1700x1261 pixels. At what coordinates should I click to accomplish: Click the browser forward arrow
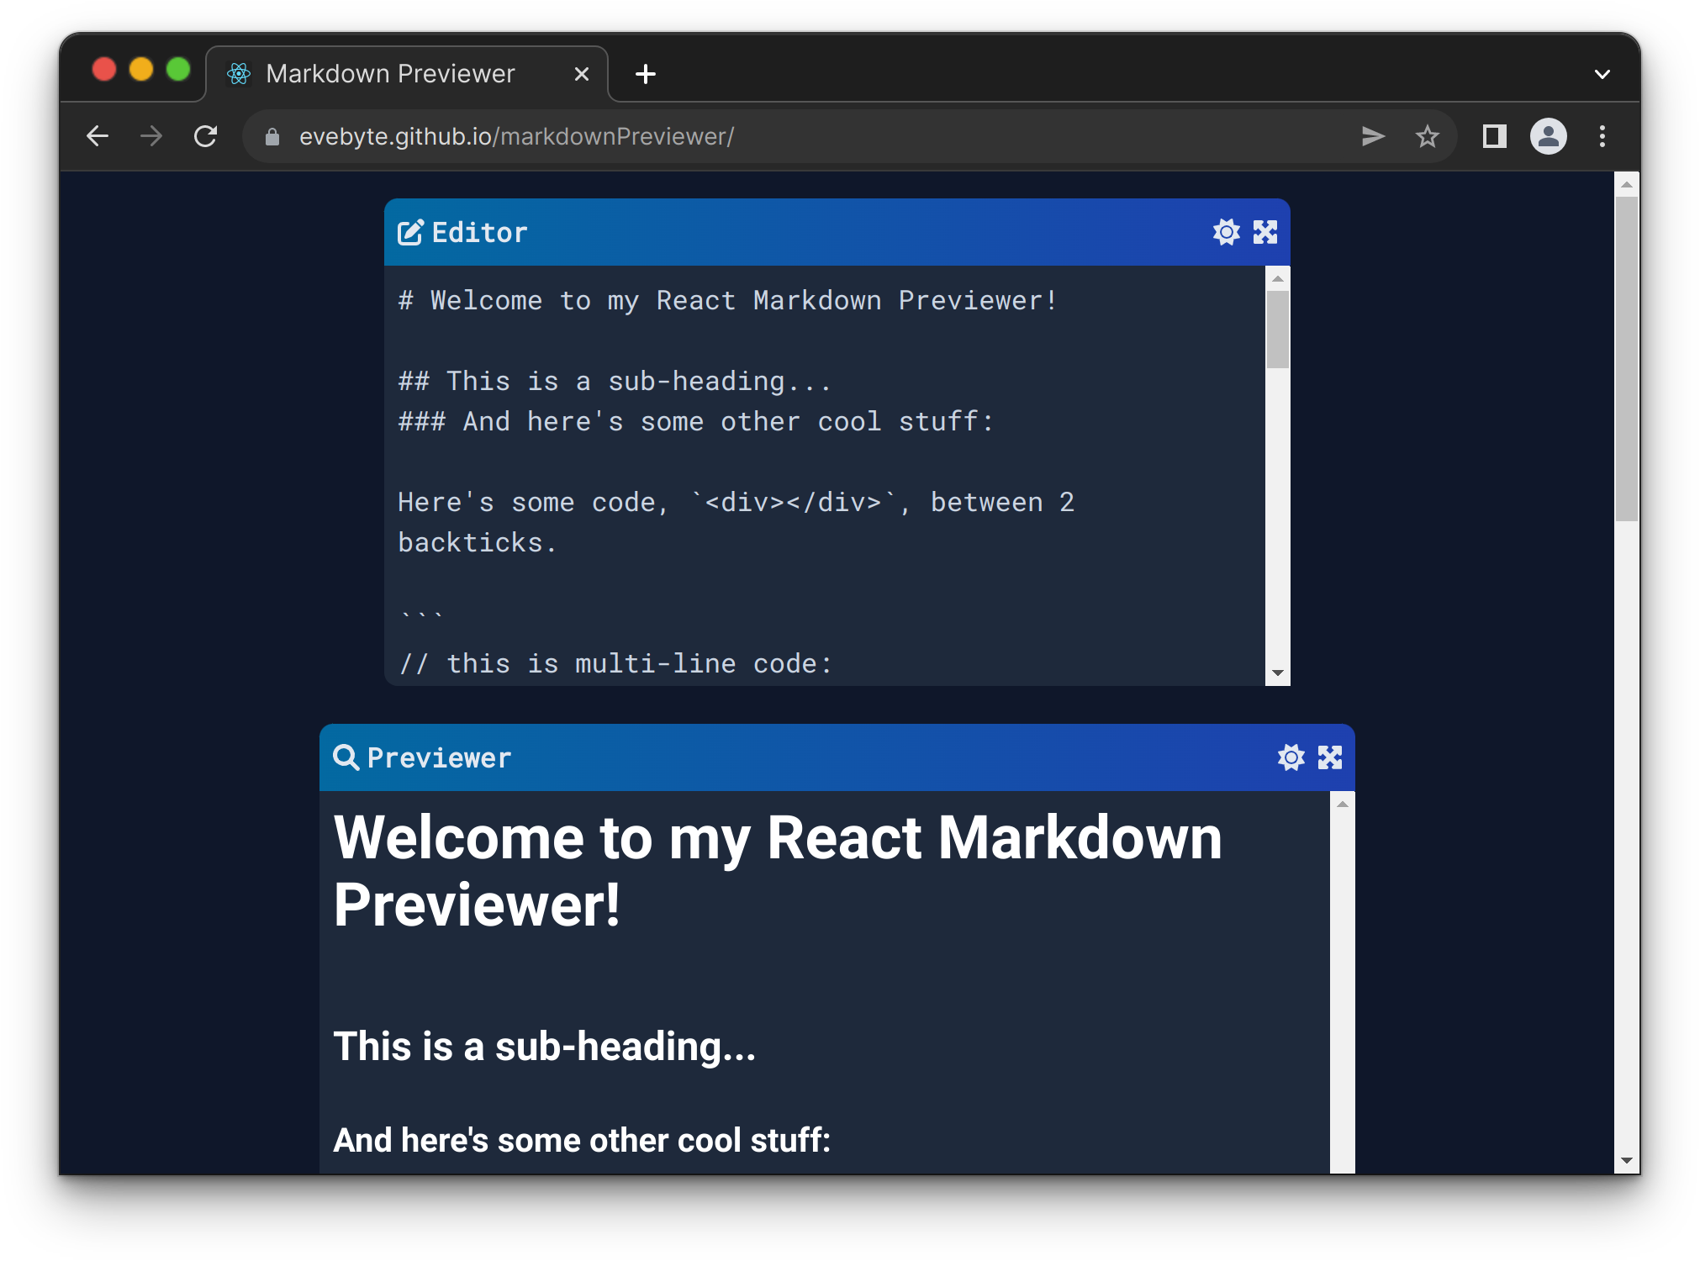coord(151,136)
